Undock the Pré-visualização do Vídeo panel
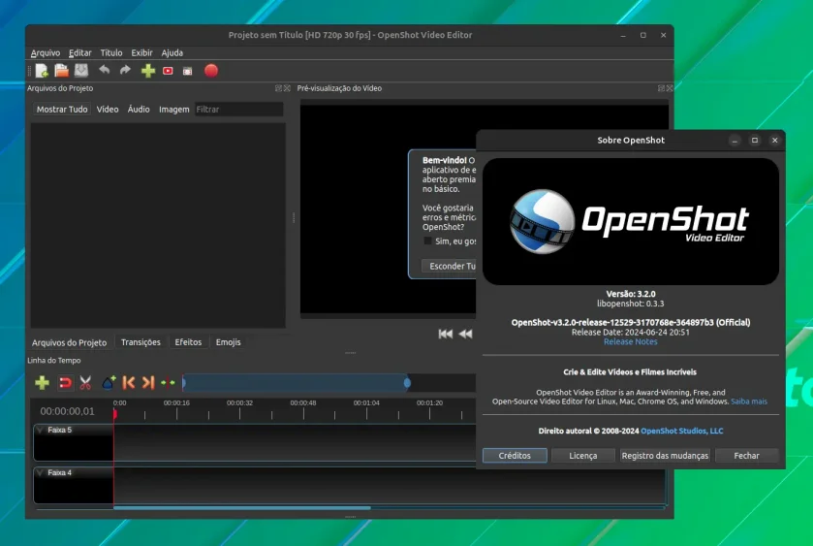Image resolution: width=814 pixels, height=546 pixels. tap(661, 88)
